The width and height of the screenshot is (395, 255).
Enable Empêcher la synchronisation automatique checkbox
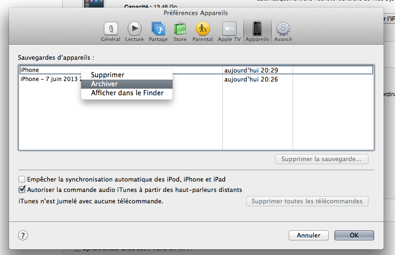coord(22,180)
